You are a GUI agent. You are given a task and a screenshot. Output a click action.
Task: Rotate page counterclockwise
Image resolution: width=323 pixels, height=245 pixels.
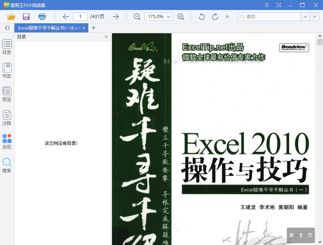(x=202, y=17)
